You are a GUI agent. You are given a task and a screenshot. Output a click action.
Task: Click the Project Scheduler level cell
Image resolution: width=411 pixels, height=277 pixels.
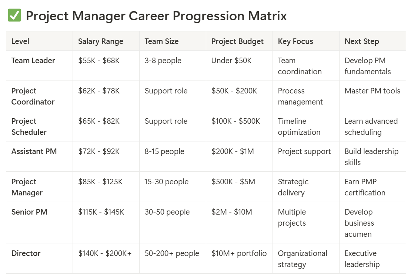click(x=29, y=127)
